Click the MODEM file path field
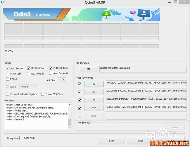Viewport: 190px width, 147px height. 146,100
